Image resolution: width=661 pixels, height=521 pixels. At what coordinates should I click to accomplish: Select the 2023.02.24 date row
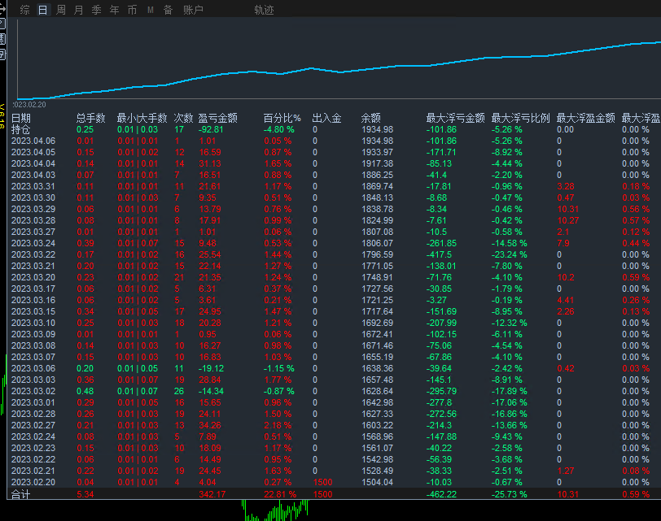334,436
